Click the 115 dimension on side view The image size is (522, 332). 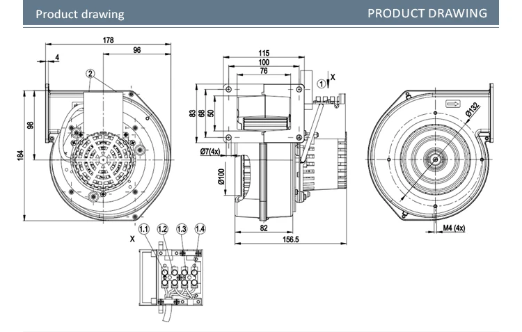tap(264, 53)
